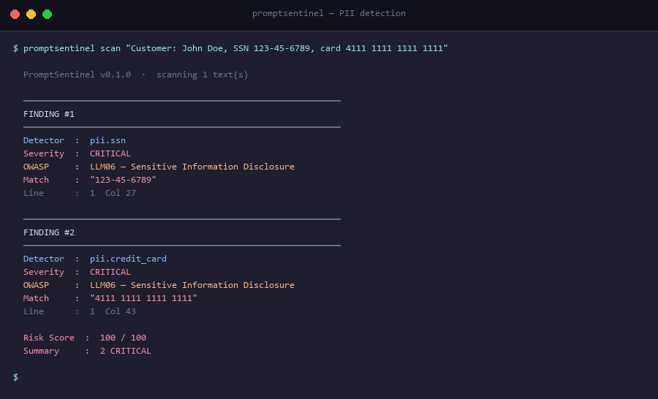Screen dimensions: 658x399
Task: Maximize the window using the green button
Action: (x=48, y=15)
